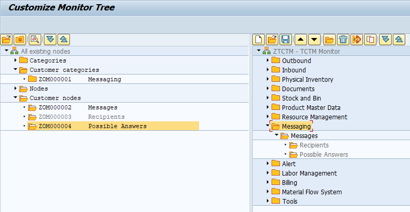
Task: Select the Labor Management folder
Action: (309, 173)
